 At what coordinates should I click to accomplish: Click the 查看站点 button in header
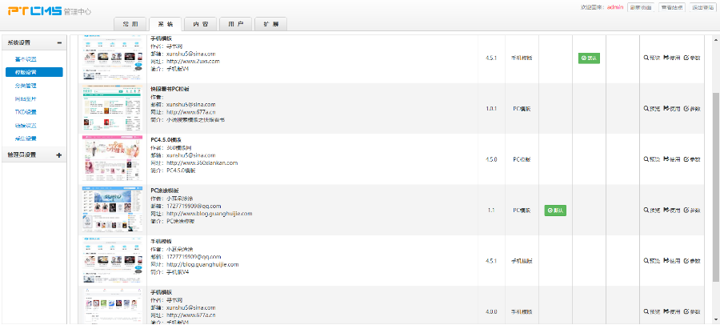click(x=672, y=7)
